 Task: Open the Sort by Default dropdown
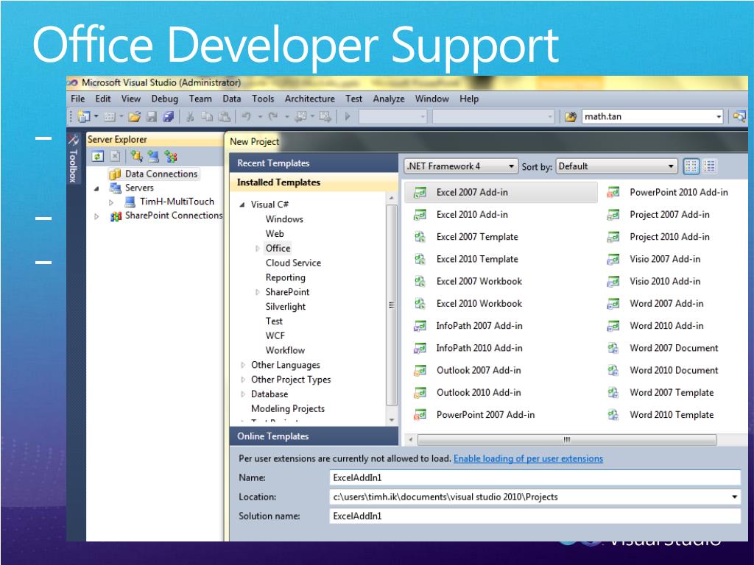(x=616, y=166)
